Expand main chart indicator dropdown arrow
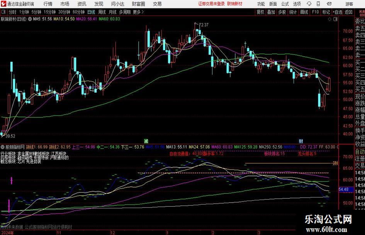The height and width of the screenshot is (235, 365). point(30,19)
